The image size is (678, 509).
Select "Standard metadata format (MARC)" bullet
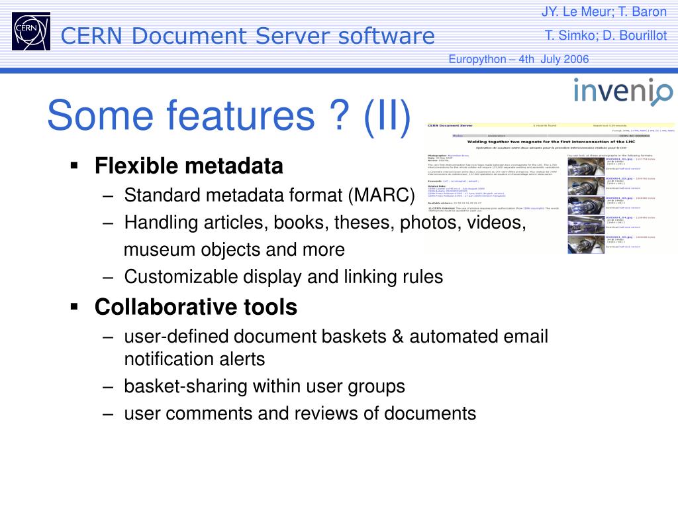tap(269, 196)
